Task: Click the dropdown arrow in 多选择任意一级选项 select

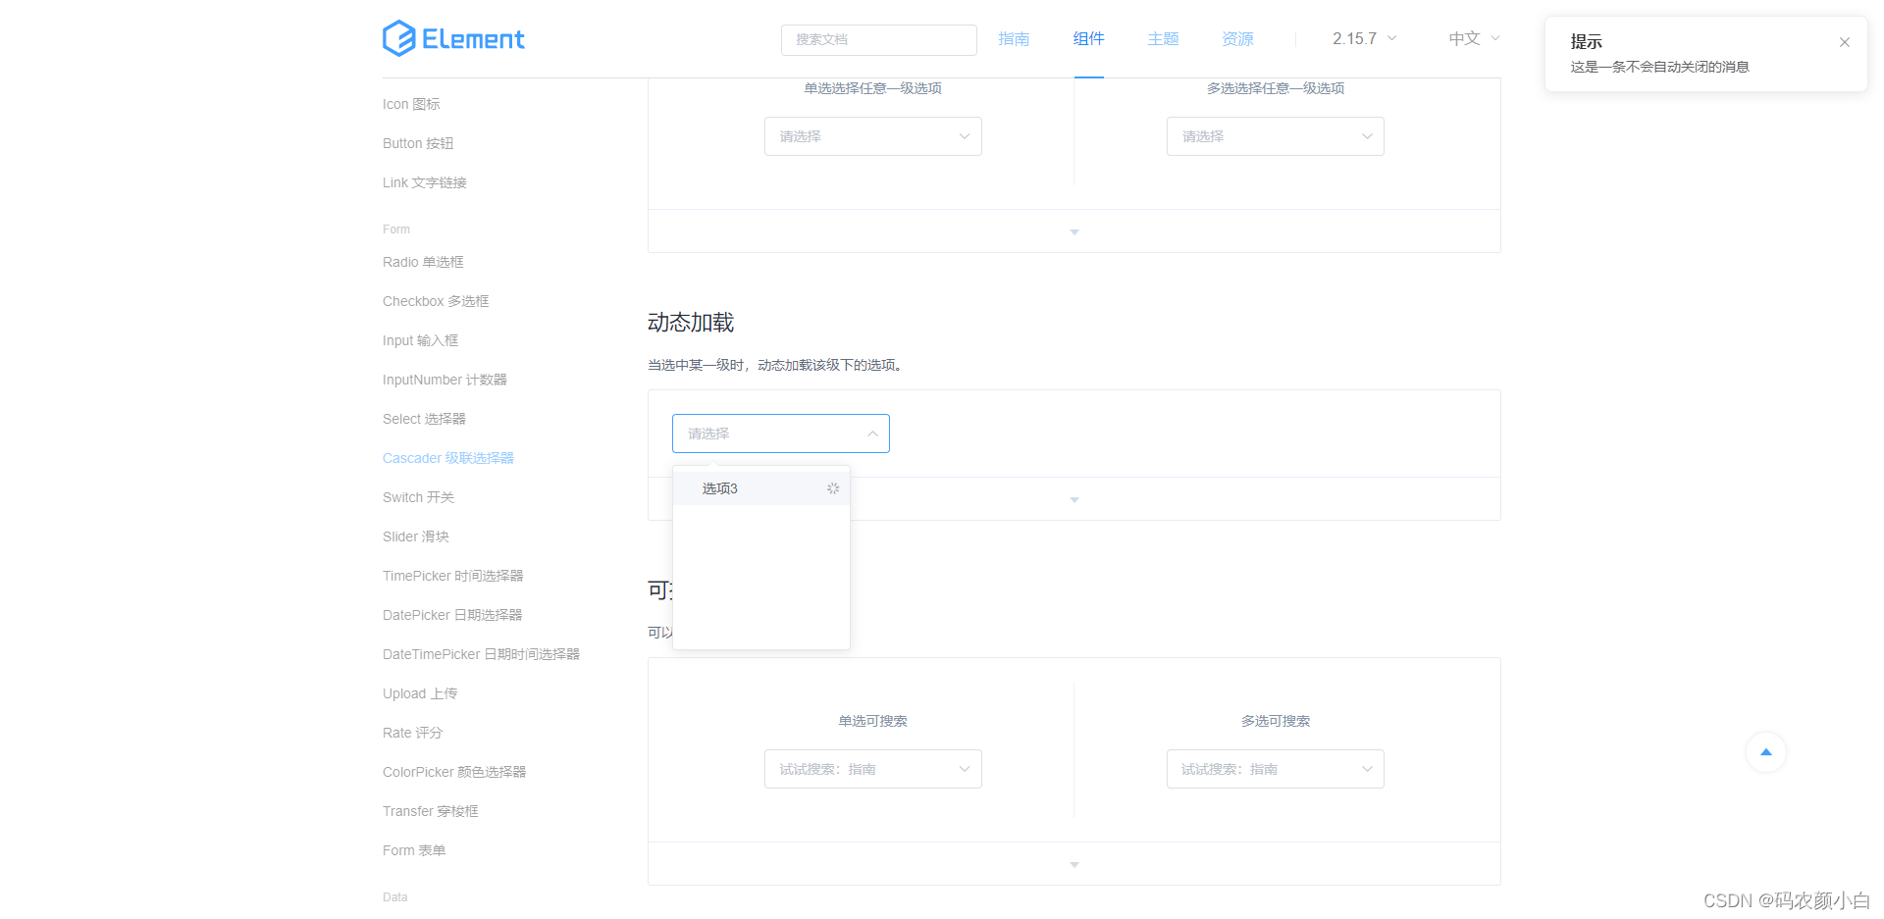Action: pos(1367,136)
